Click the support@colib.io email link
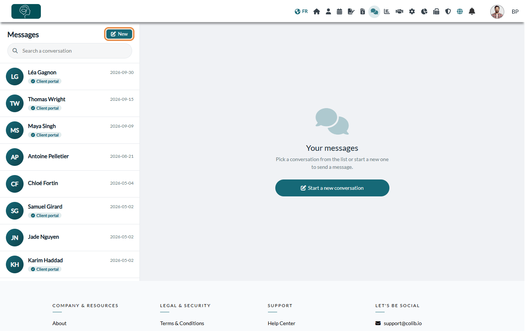This screenshot has width=530, height=331. tap(399, 323)
